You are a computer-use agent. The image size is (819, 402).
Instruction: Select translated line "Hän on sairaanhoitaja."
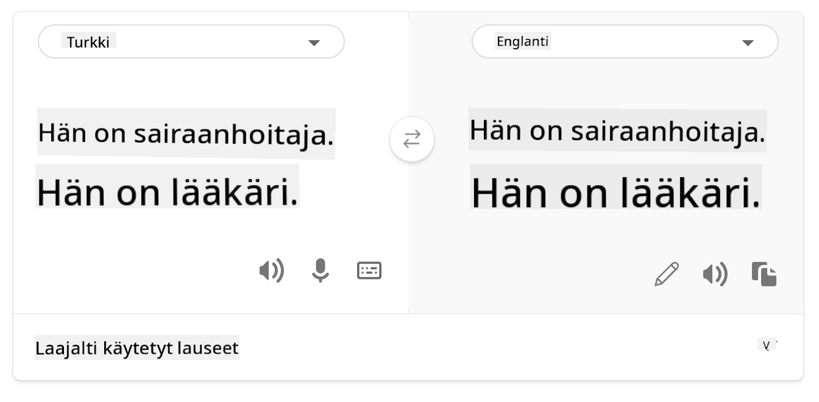(x=617, y=131)
